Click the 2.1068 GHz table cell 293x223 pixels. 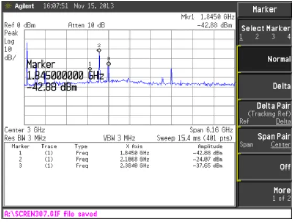135,160
